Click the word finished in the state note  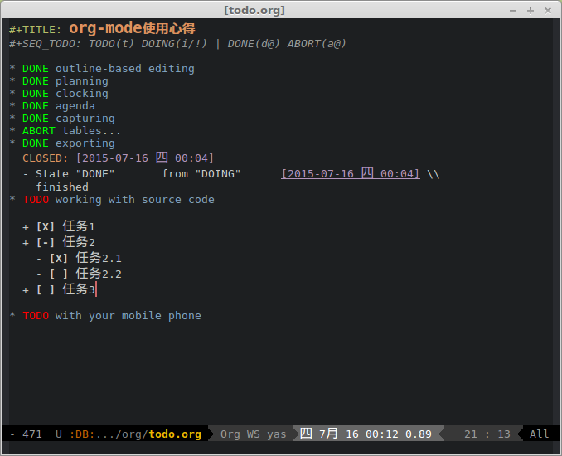[x=62, y=187]
